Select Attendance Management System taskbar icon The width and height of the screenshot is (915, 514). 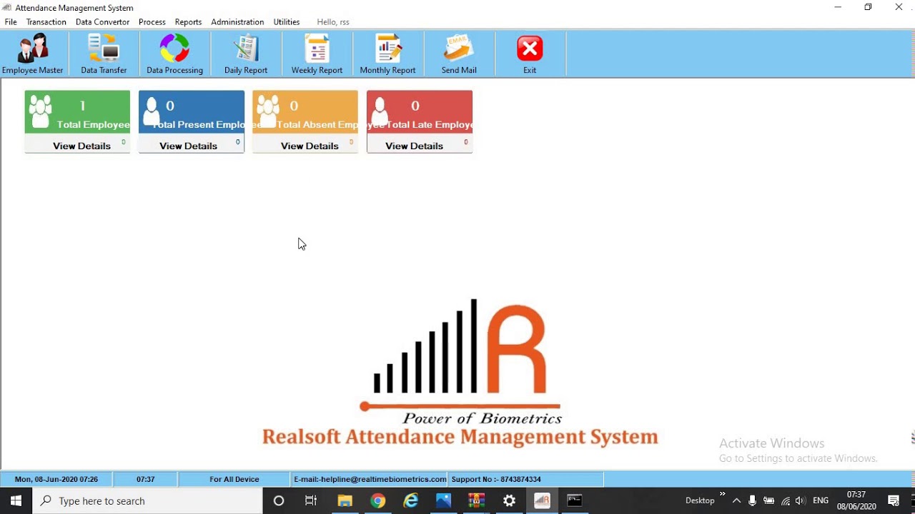tap(542, 501)
